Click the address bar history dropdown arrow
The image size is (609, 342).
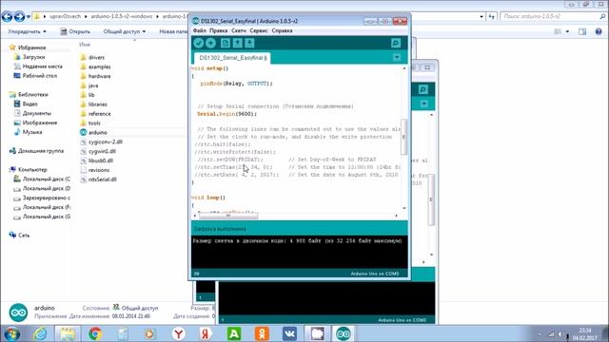pyautogui.click(x=481, y=17)
